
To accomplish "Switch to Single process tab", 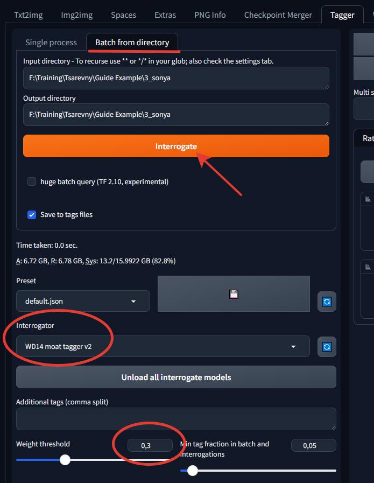I will coord(51,42).
